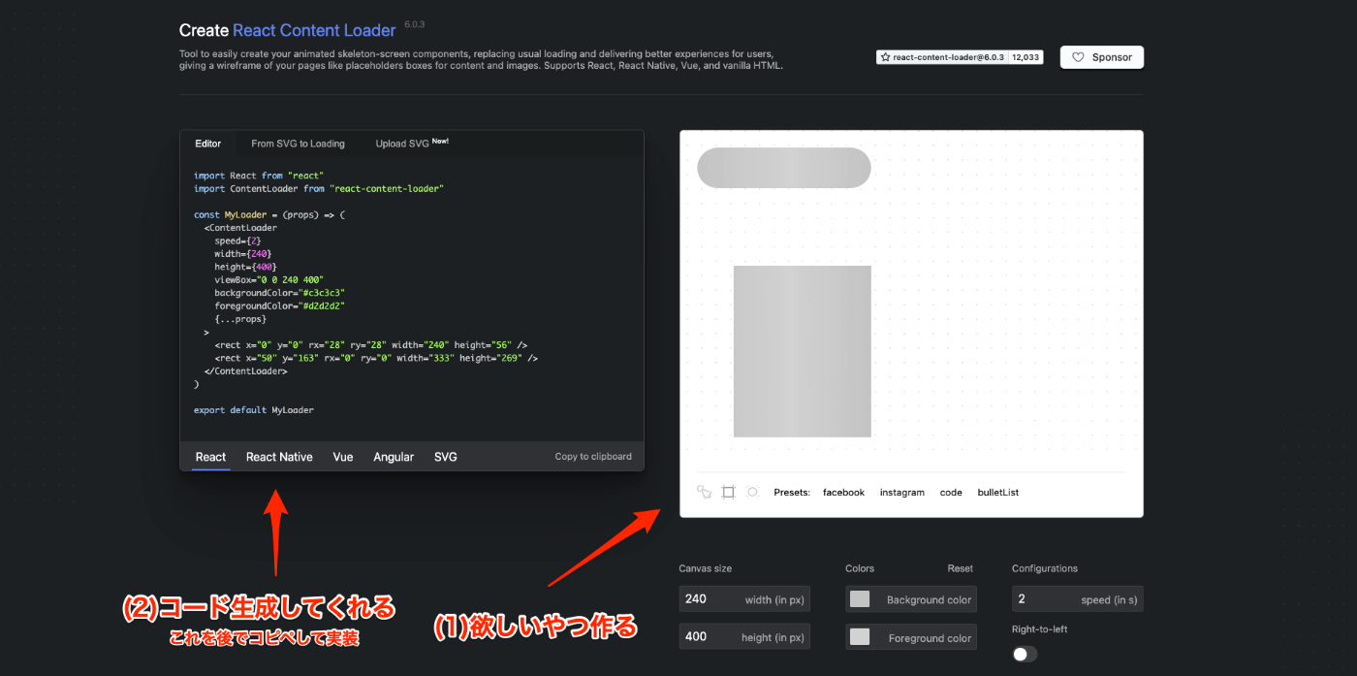Edit the canvas height field
Screen dimensions: 1357x676
click(743, 636)
